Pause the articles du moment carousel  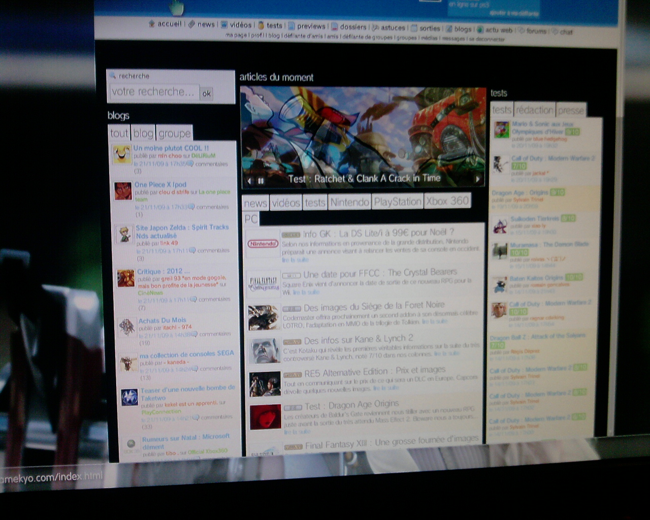[261, 181]
